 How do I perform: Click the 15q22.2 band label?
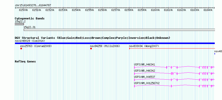coord(20,21)
